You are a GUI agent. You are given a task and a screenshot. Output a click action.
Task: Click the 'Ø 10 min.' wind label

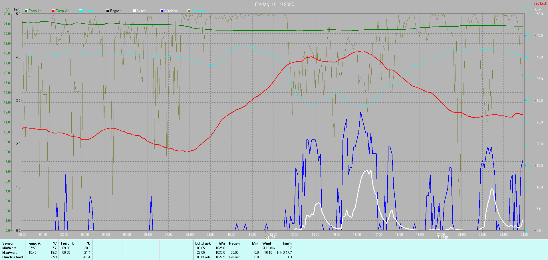tap(269, 248)
